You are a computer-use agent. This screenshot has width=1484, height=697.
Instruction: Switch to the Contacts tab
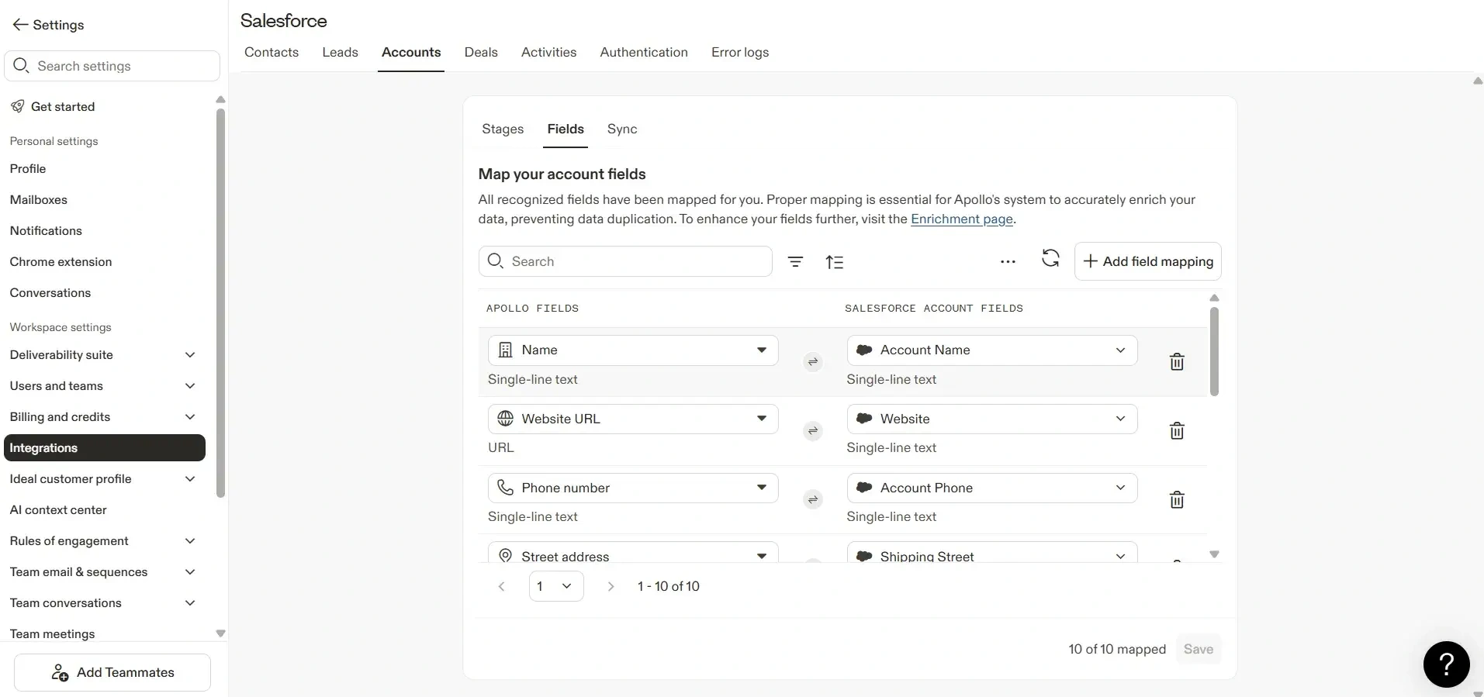(x=272, y=53)
